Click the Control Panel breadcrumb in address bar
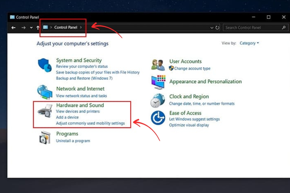 pos(66,27)
